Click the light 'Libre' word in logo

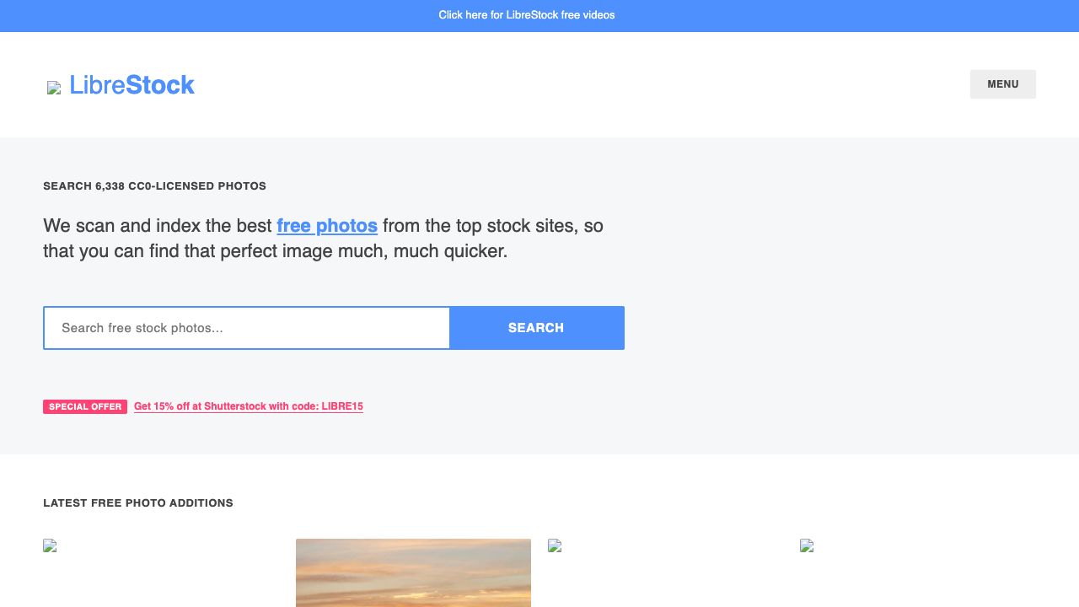[x=97, y=85]
